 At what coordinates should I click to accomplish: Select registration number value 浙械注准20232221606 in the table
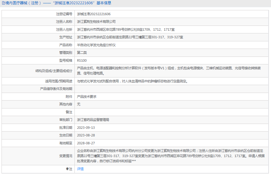tap(94, 14)
